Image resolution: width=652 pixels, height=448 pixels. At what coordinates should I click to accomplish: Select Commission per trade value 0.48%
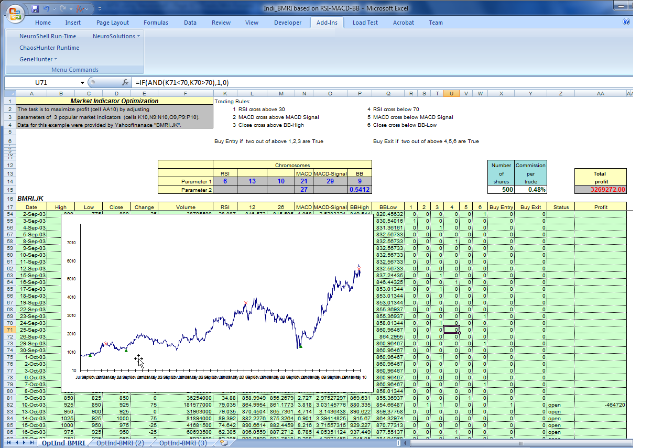click(x=531, y=190)
